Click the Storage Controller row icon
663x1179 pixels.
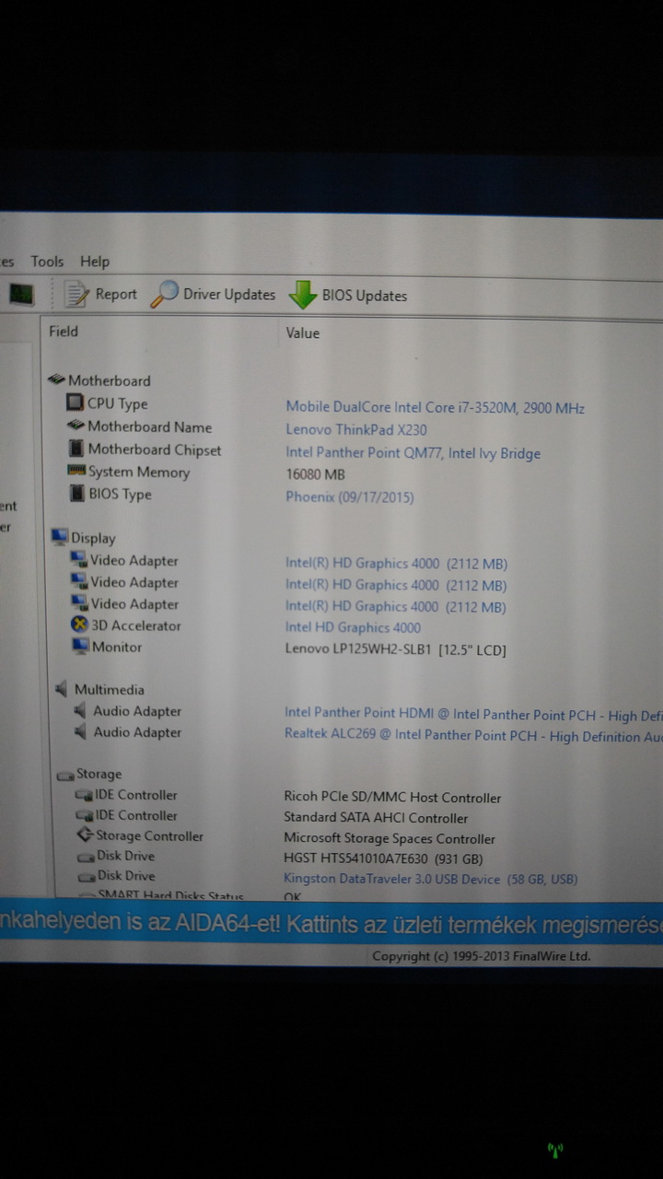(x=84, y=835)
